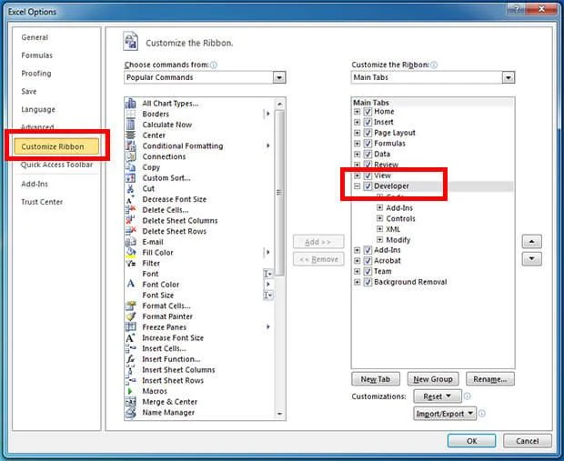Click the Cut scissors icon
The image size is (564, 461).
pyautogui.click(x=130, y=189)
